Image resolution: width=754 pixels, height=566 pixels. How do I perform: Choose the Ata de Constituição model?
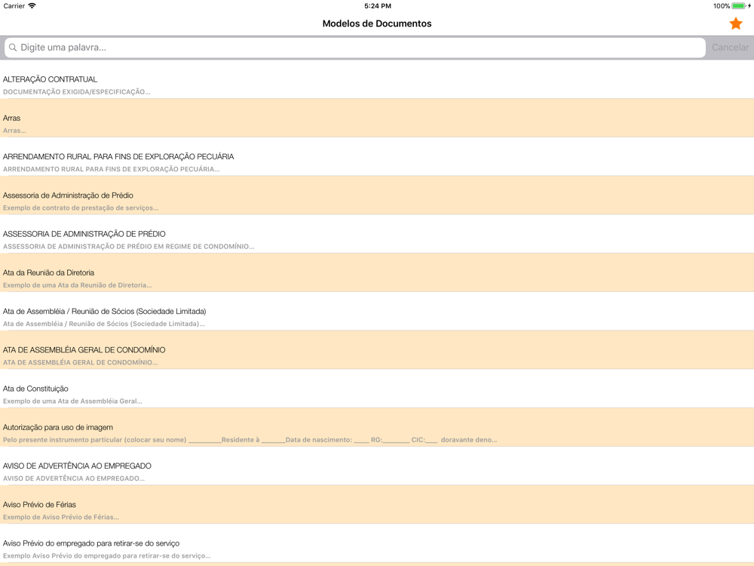377,389
